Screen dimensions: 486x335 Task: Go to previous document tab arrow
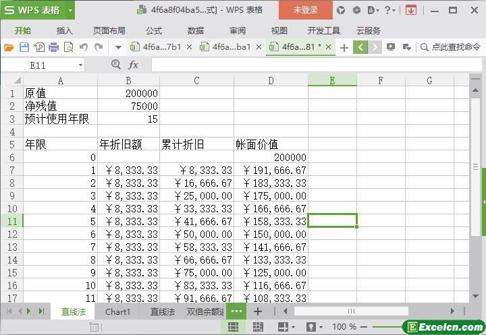360,47
